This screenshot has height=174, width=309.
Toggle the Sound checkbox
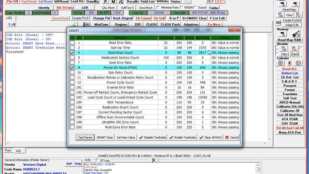coord(195,8)
